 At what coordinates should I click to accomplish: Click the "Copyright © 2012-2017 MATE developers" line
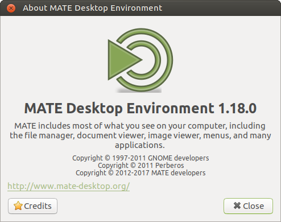140,173
